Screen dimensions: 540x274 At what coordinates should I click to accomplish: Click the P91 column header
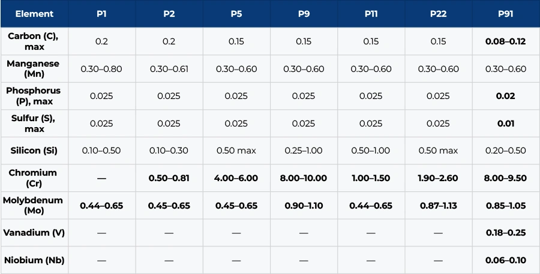point(506,14)
